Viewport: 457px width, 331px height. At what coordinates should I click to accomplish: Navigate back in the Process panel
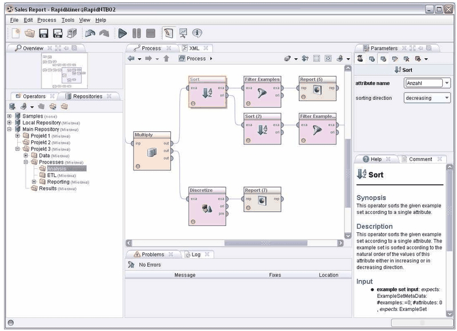pyautogui.click(x=131, y=59)
